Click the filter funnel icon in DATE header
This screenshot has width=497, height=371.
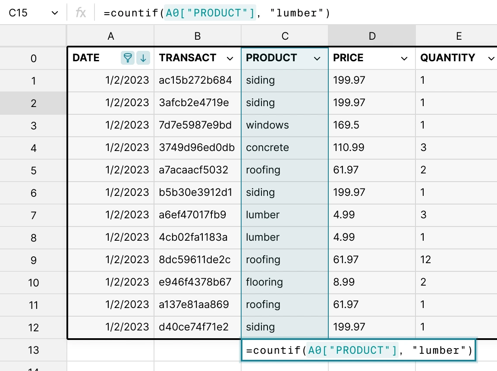[x=127, y=58]
